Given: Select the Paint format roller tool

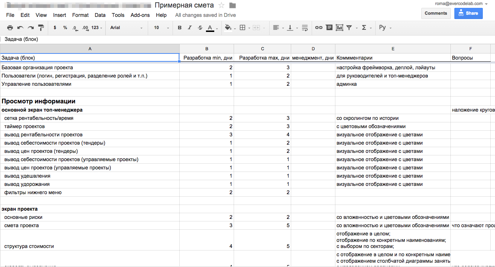Looking at the screenshot, I should click(41, 28).
